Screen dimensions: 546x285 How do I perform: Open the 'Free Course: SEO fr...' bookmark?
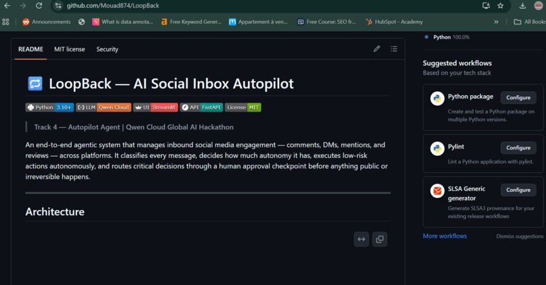[327, 22]
